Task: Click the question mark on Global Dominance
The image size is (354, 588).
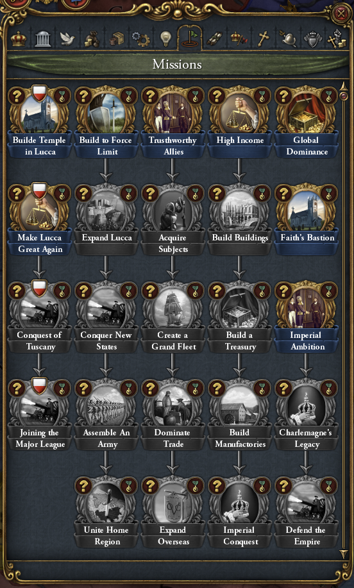Action: click(283, 96)
